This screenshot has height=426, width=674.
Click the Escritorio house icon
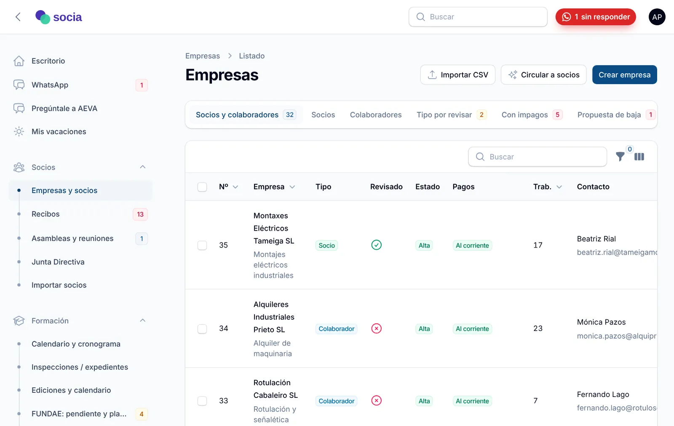(x=19, y=61)
